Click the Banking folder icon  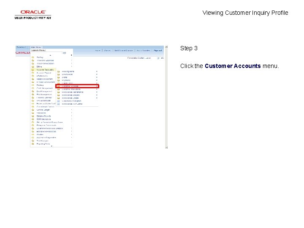click(33, 85)
